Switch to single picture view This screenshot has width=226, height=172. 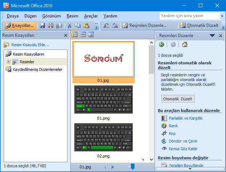(91, 35)
